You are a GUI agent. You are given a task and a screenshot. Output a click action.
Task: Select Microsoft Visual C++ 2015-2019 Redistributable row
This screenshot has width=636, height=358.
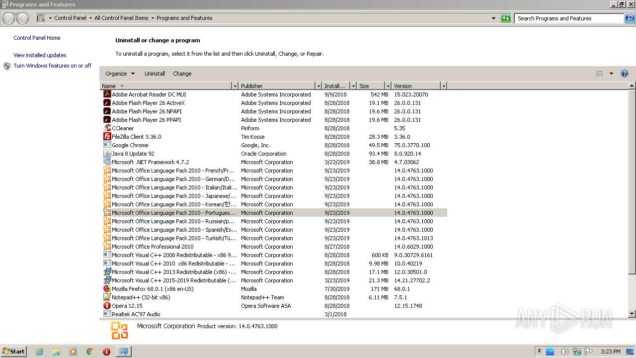(273, 280)
